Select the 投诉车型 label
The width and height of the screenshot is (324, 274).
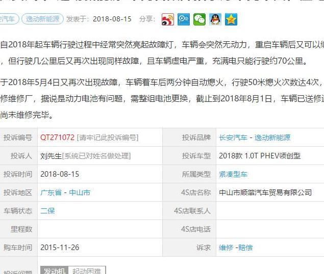(196, 156)
